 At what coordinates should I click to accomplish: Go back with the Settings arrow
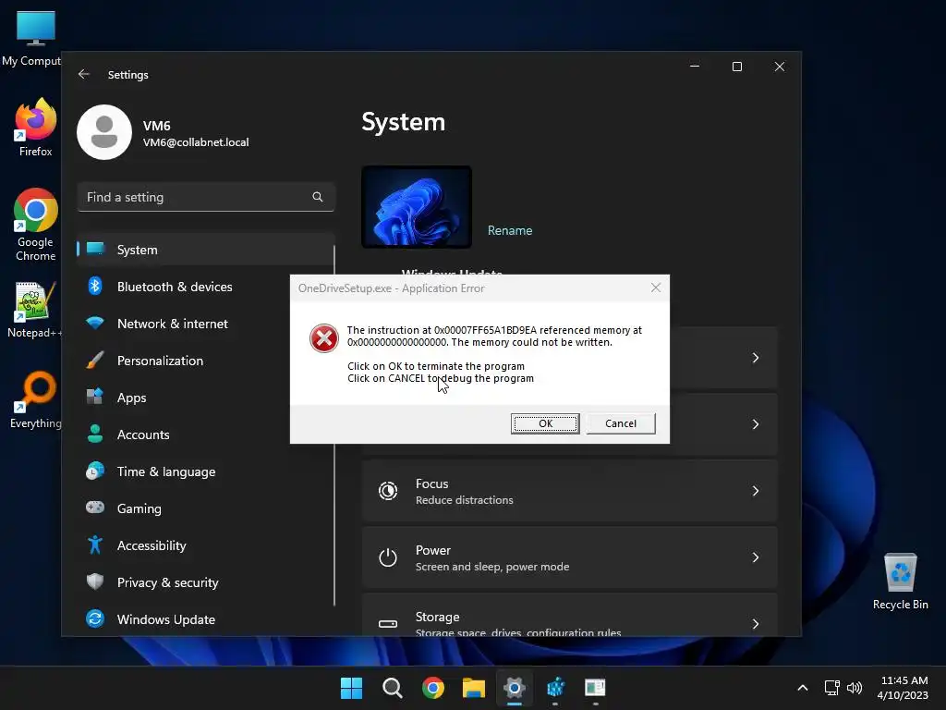tap(84, 74)
